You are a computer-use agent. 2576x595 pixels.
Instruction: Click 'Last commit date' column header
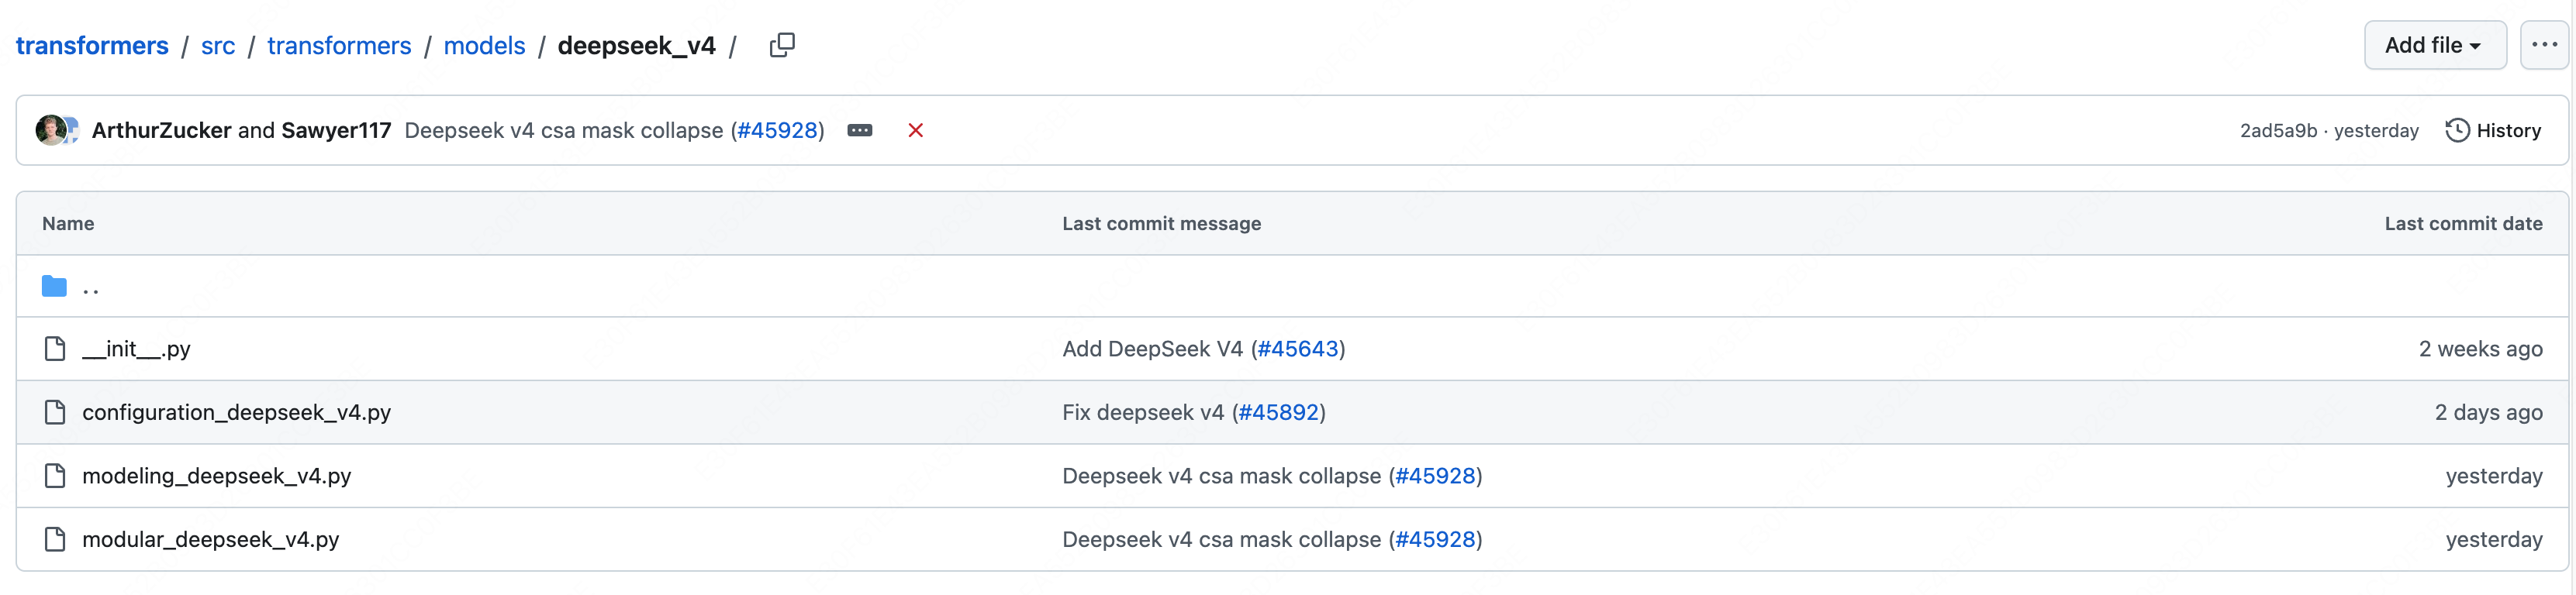2463,224
